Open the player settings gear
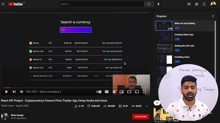This screenshot has height=123, width=220. 114,92
